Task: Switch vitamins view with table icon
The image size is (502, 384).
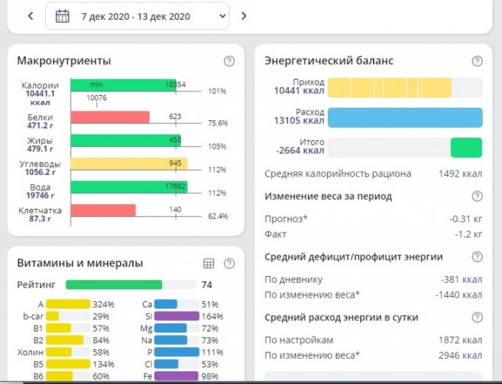Action: (208, 264)
